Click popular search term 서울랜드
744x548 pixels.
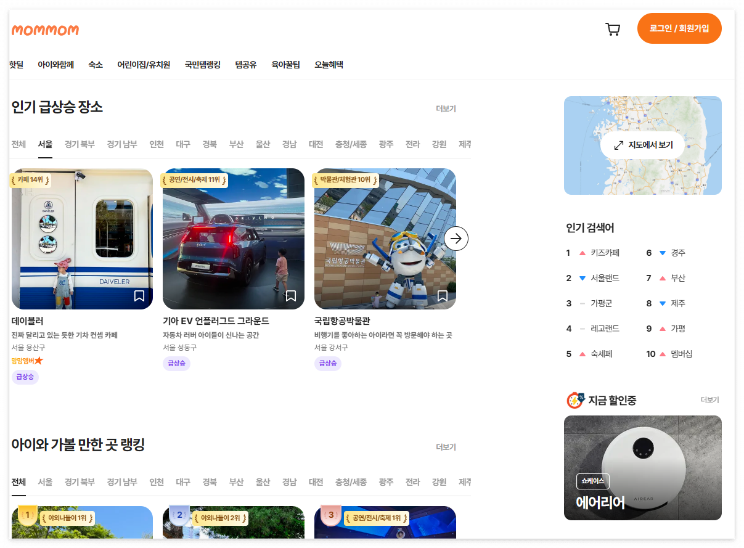coord(605,278)
